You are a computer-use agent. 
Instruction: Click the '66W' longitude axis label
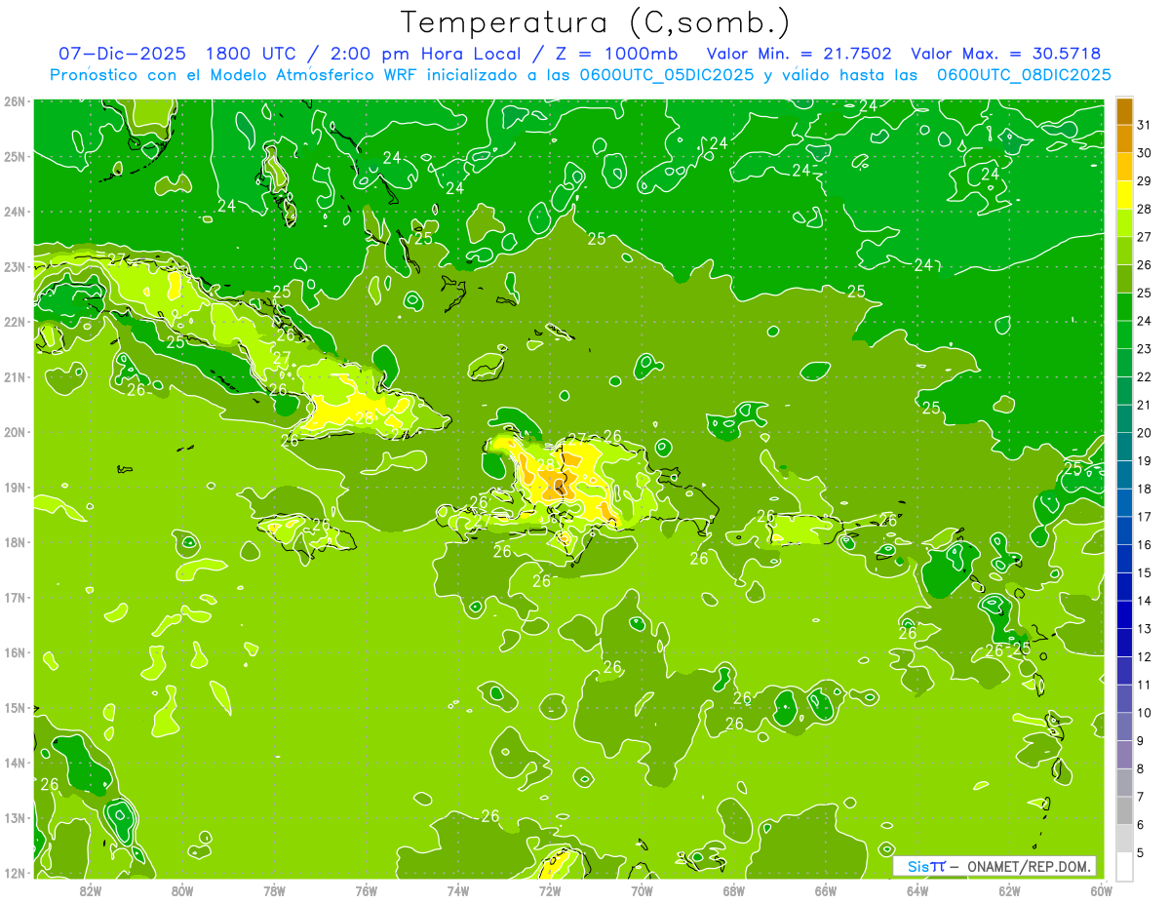tap(826, 891)
